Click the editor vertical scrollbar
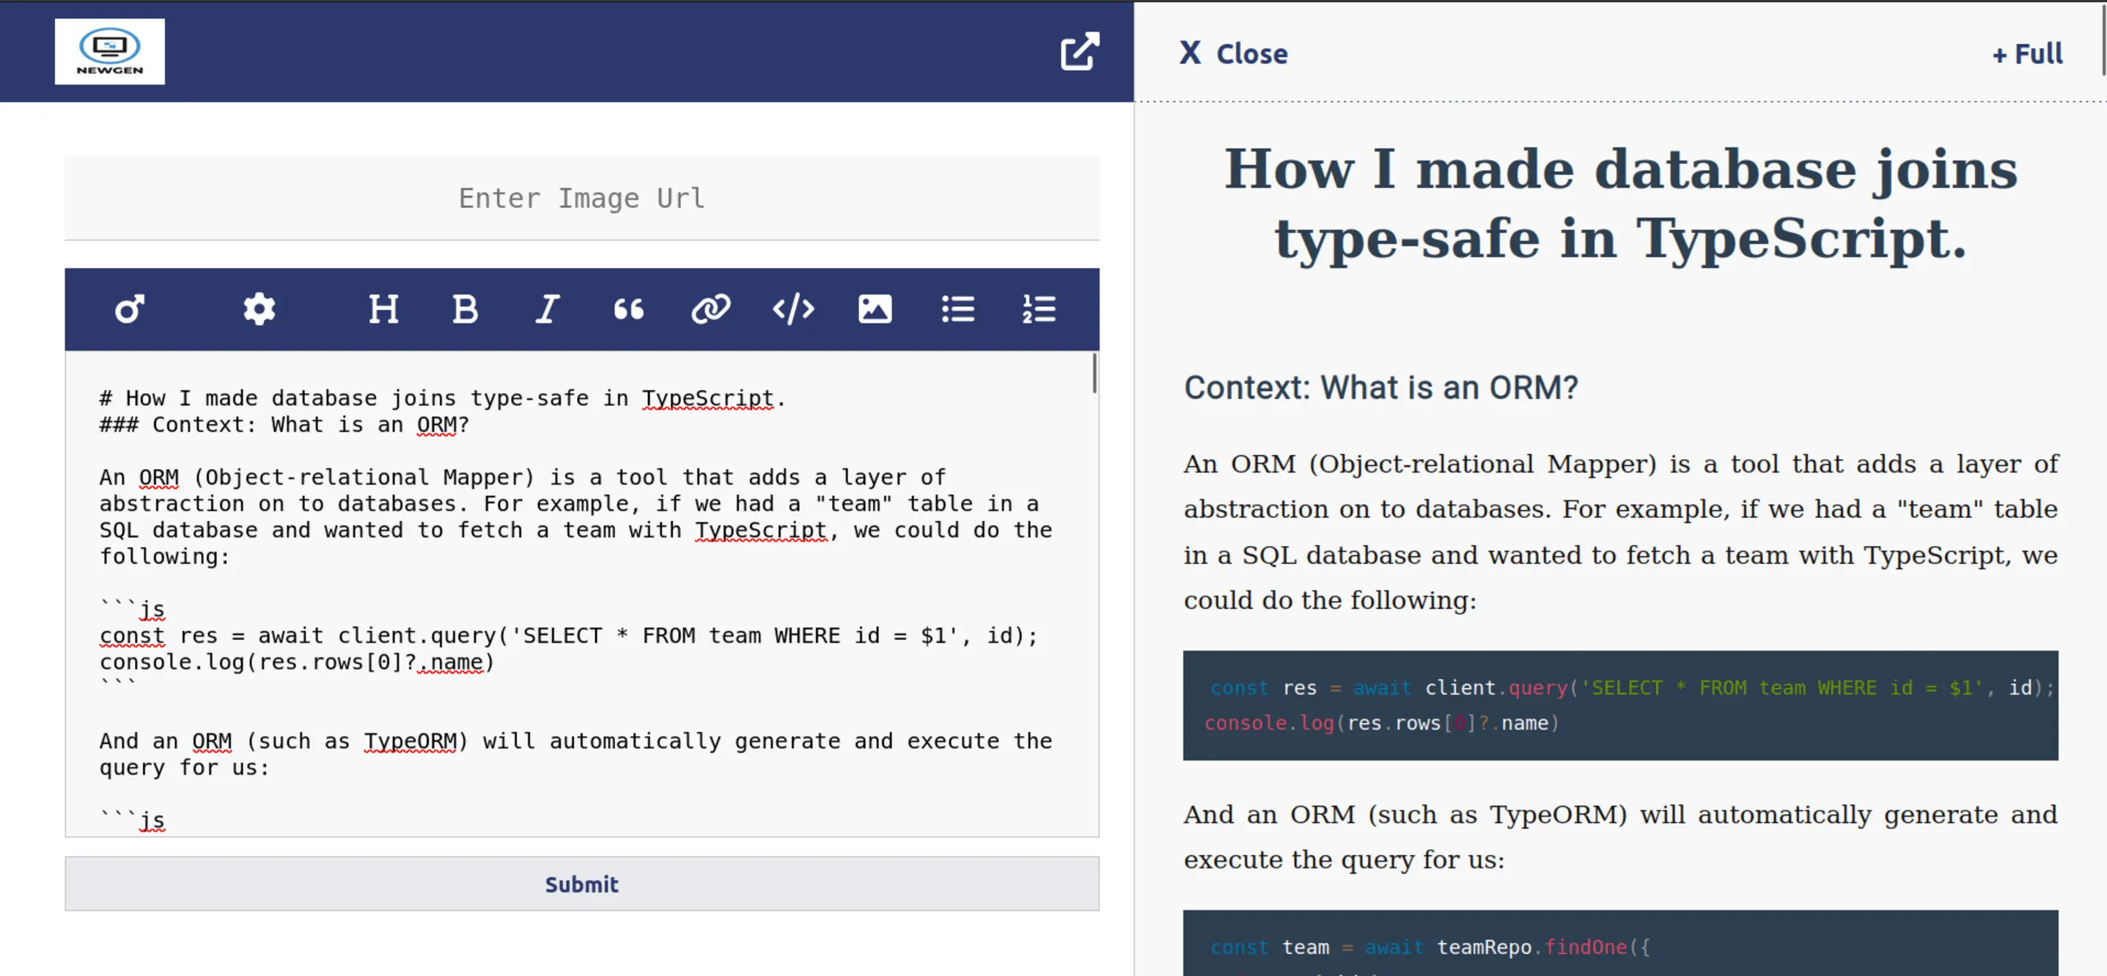The width and height of the screenshot is (2107, 976). (x=1095, y=374)
